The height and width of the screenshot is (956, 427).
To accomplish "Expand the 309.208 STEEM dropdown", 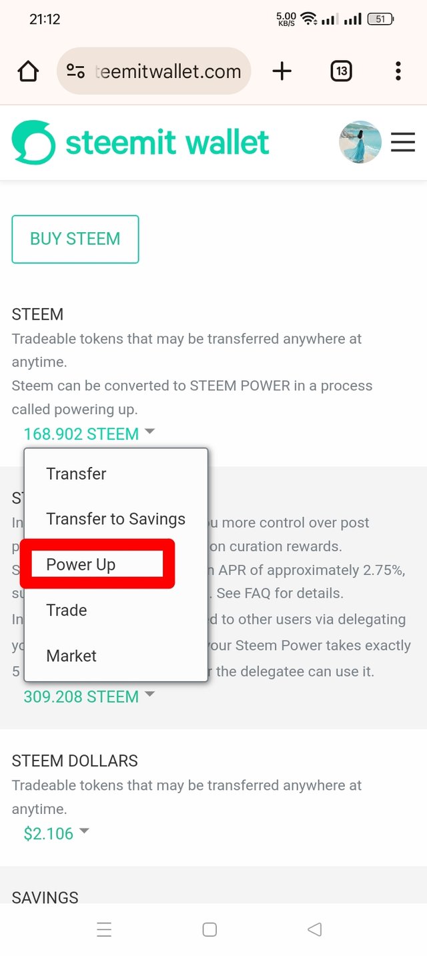I will click(x=89, y=696).
